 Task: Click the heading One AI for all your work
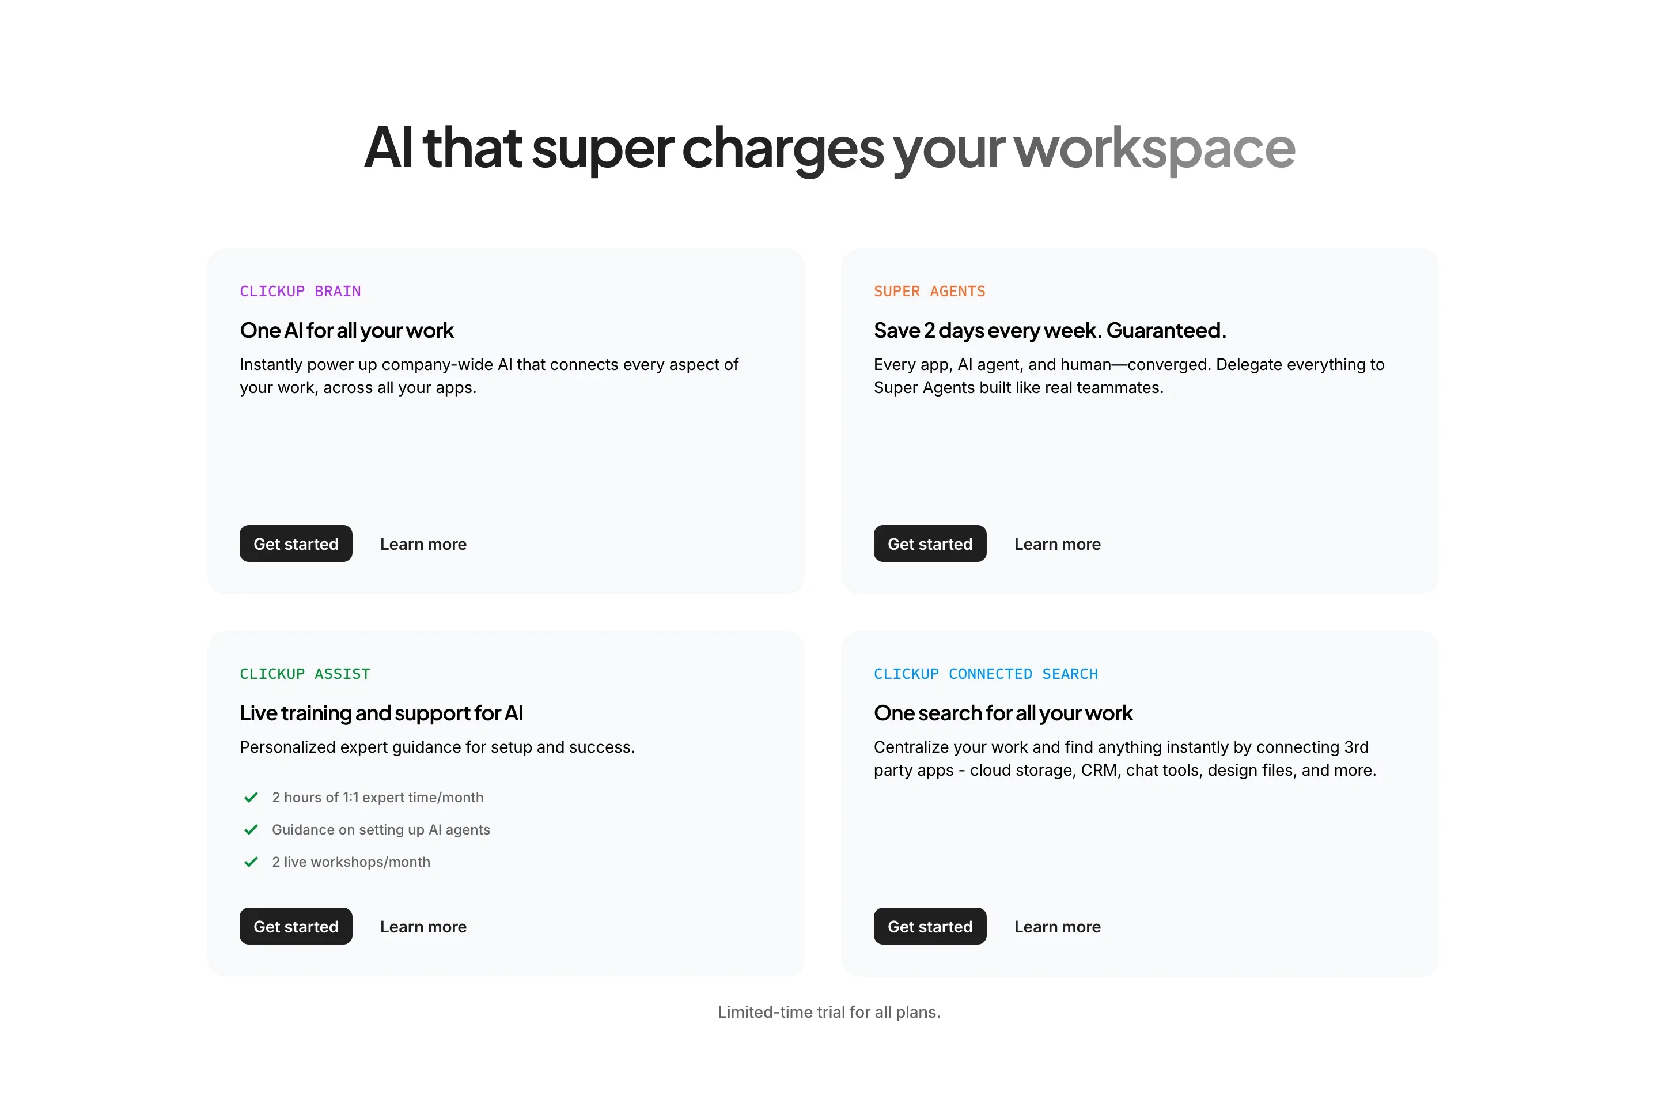point(347,330)
